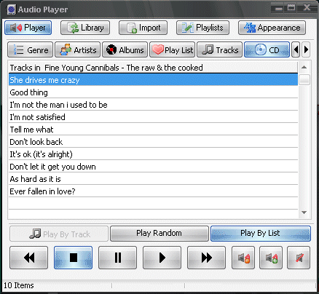Viewport: 319px width, 294px height.
Task: Increase volume with the speaker plus icon
Action: (271, 258)
